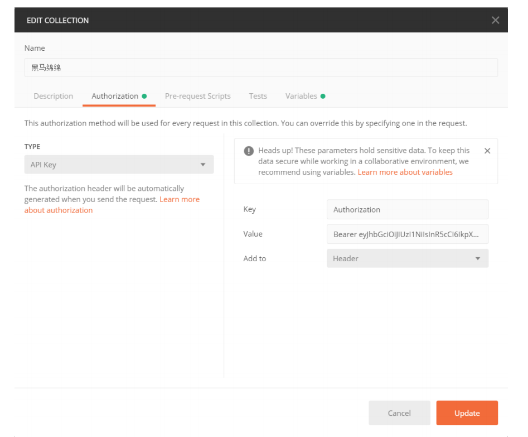The width and height of the screenshot is (528, 437).
Task: Click the 'Name' label above the field
Action: tap(35, 48)
